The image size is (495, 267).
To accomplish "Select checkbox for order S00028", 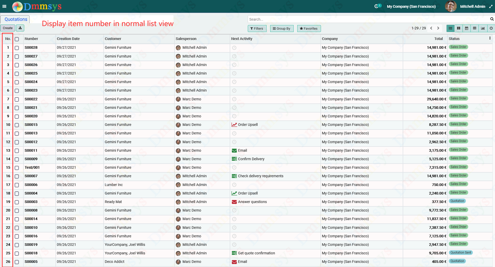I will pos(17,48).
